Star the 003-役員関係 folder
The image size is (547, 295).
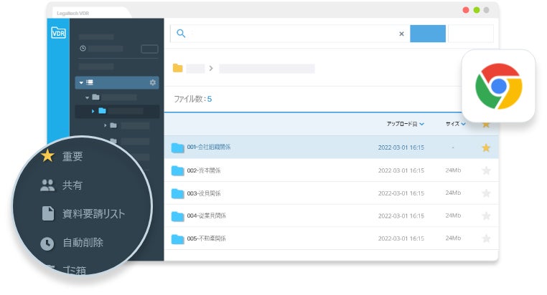[486, 193]
